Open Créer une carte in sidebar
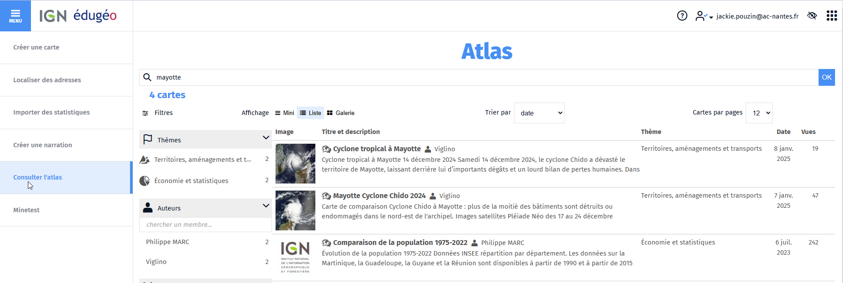The height and width of the screenshot is (283, 843). click(x=36, y=47)
